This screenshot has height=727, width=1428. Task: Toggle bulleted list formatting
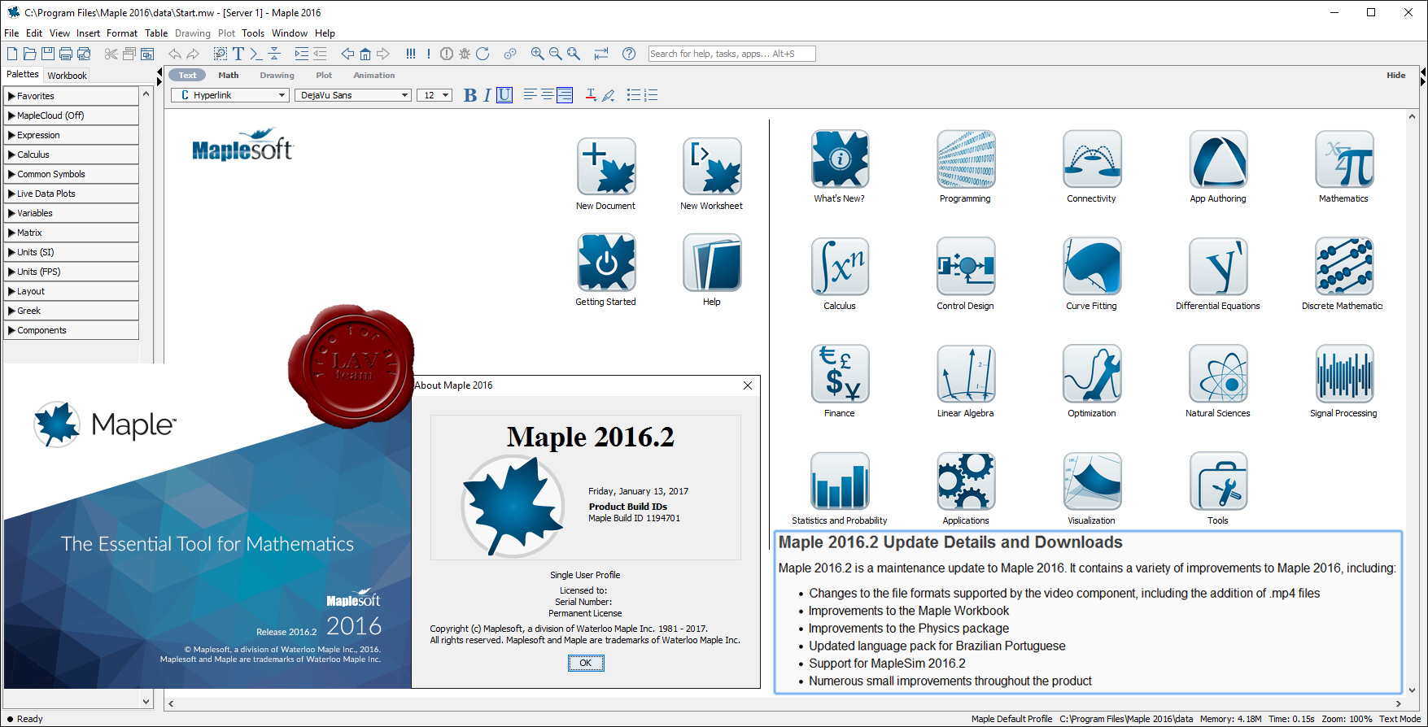pyautogui.click(x=634, y=95)
